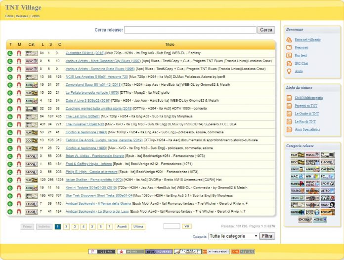Jump to the Ultima page button
344x260 pixels.
point(138,226)
